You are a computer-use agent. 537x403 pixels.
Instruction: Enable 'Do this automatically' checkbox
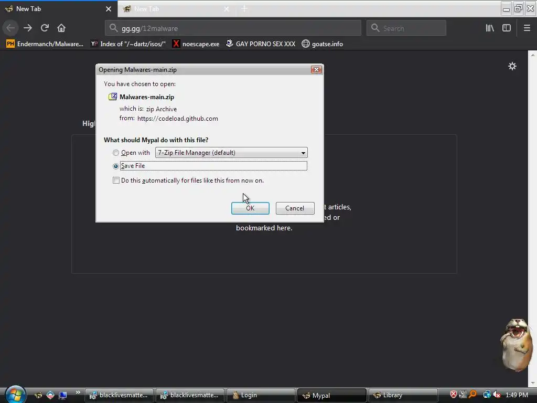(116, 181)
